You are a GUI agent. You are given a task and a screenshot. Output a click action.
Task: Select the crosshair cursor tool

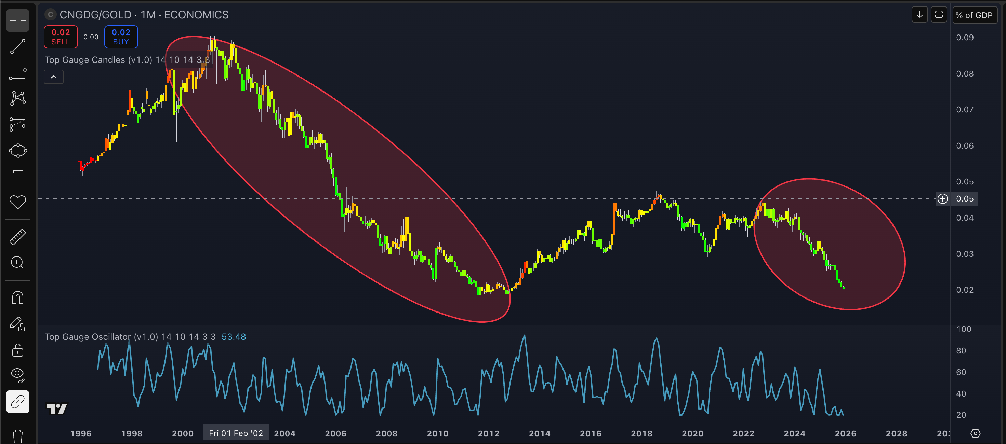[x=17, y=20]
